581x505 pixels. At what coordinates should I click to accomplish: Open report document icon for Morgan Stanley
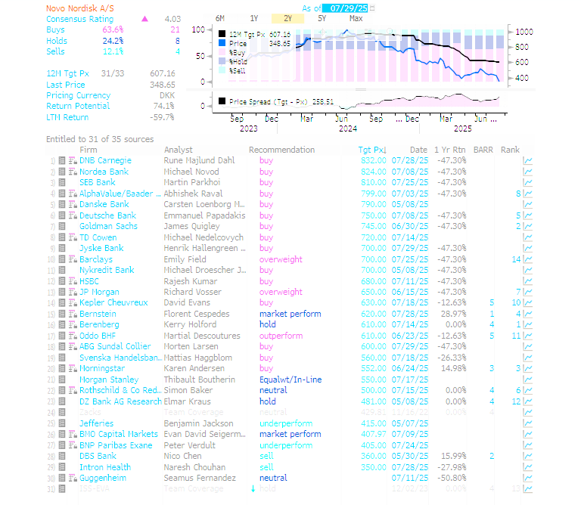(x=62, y=380)
